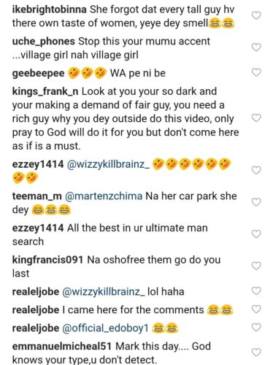Tap the heart beside geebeepee's comment
This screenshot has height=365, width=273.
(x=256, y=72)
